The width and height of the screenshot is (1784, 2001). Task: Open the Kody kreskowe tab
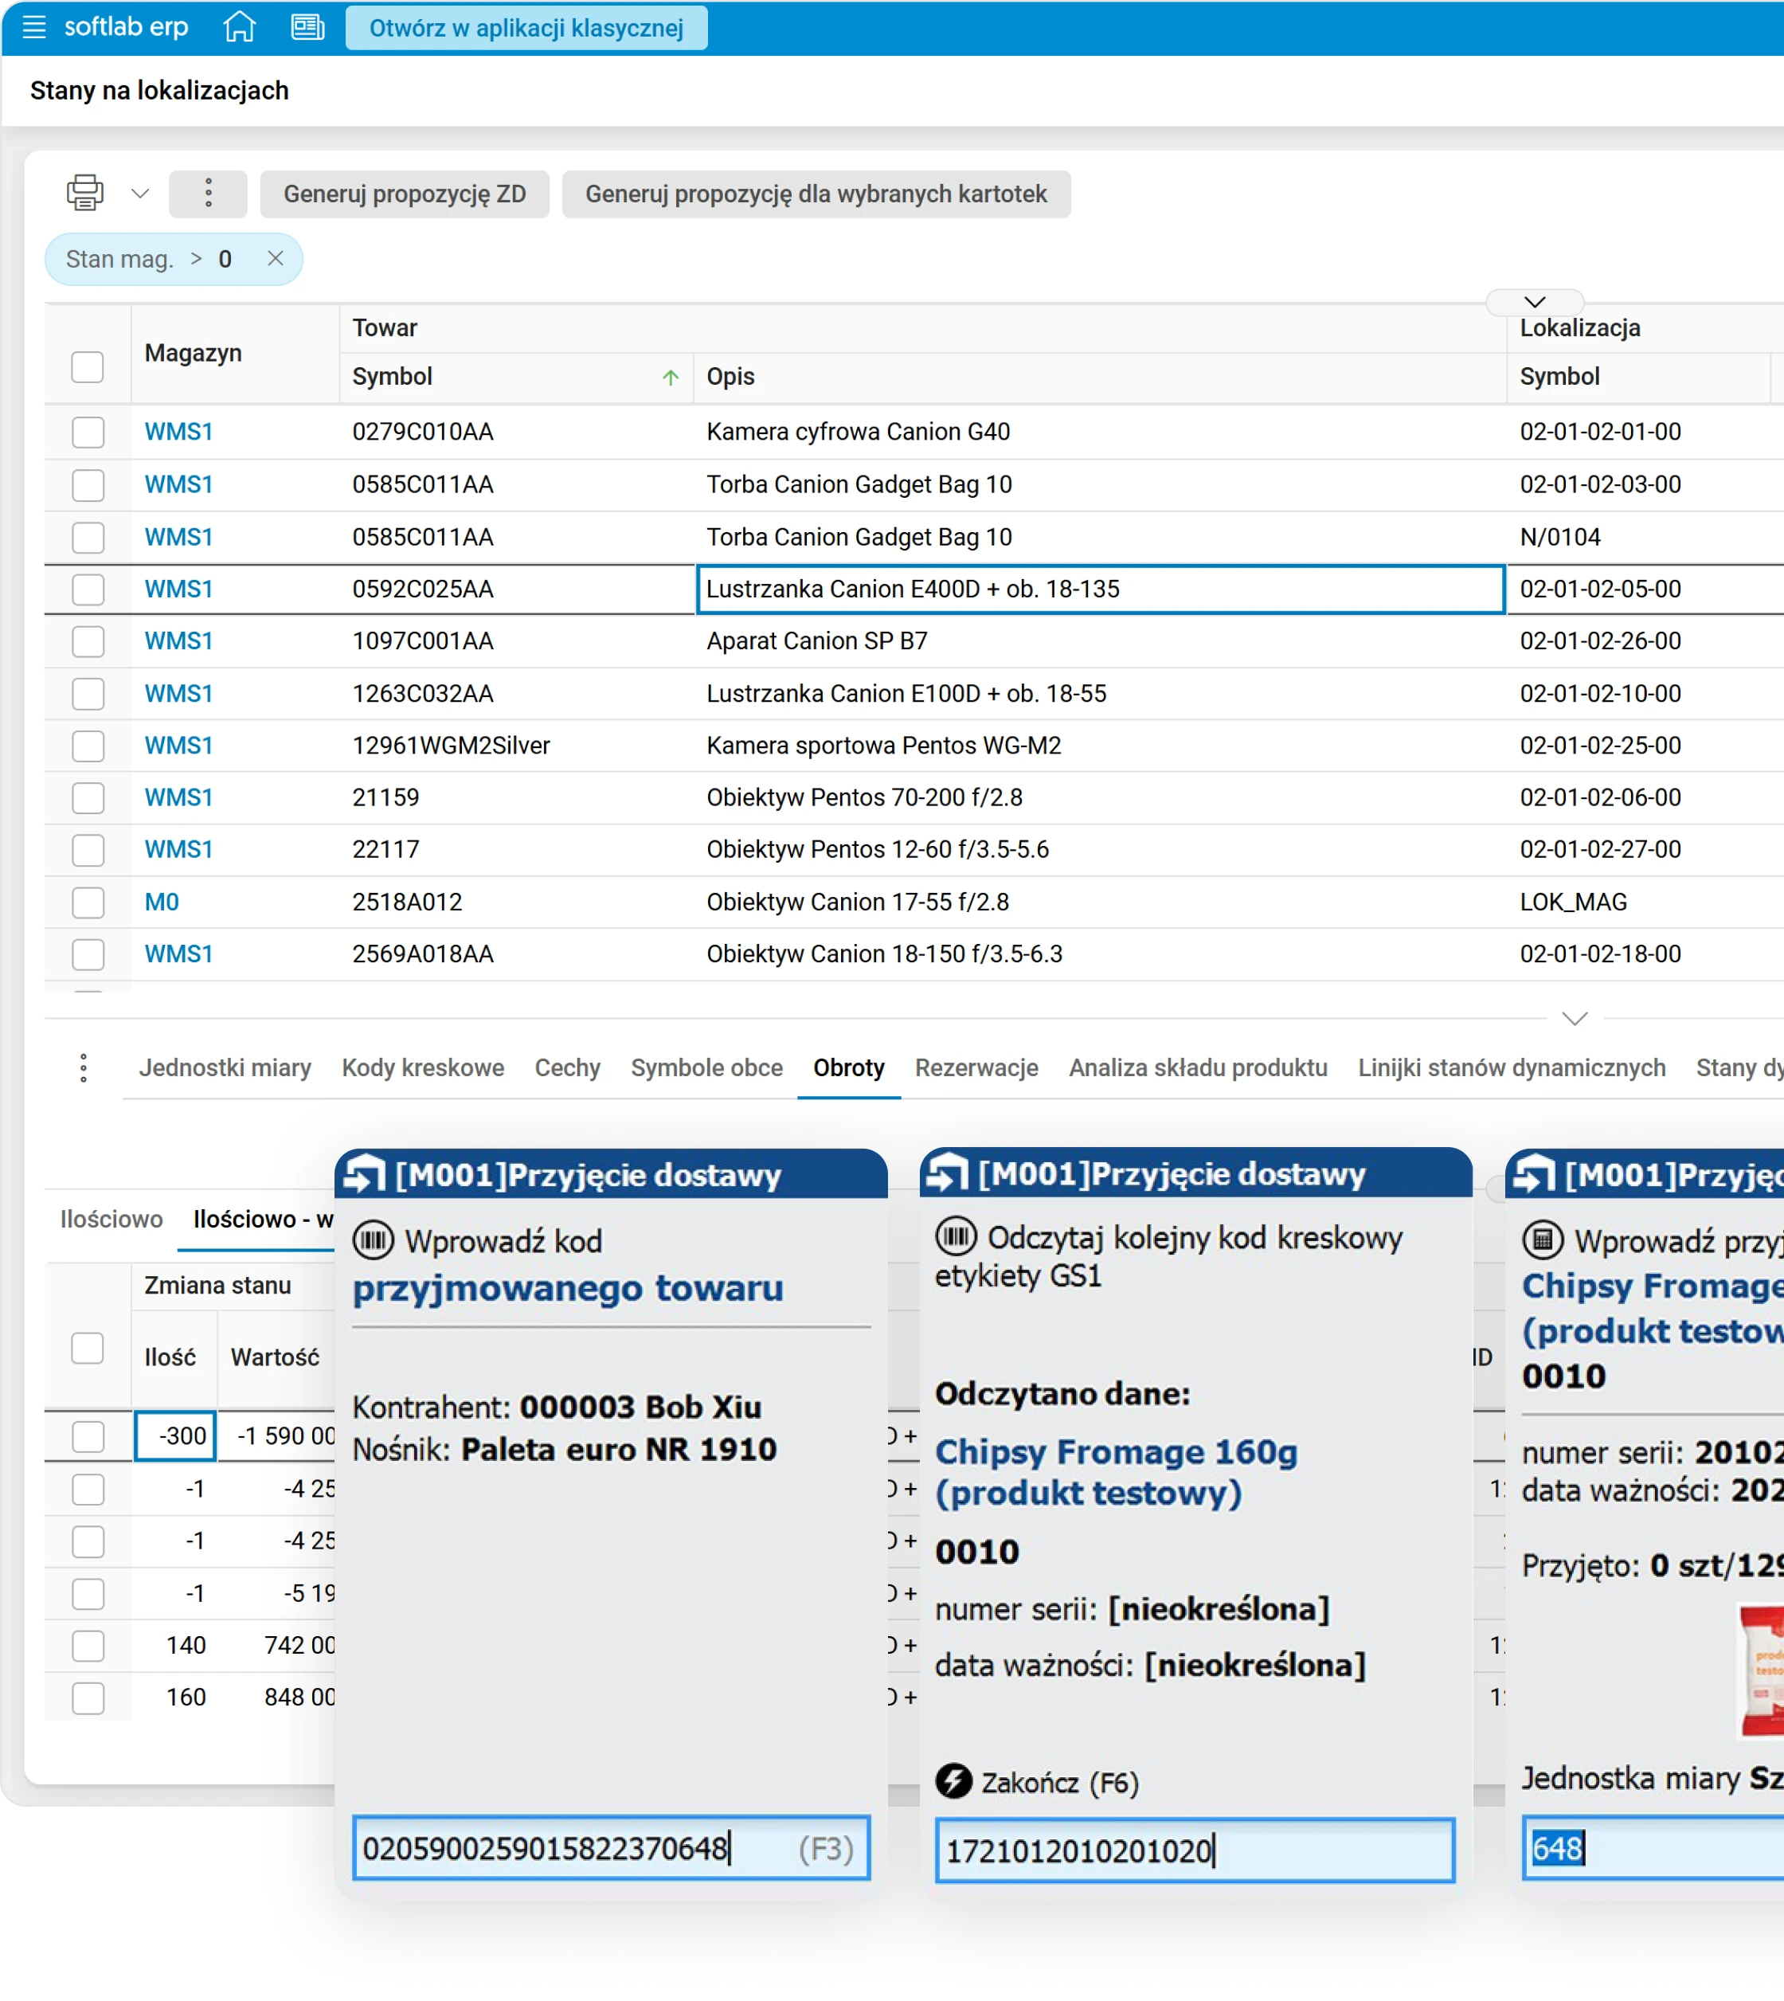(x=422, y=1067)
